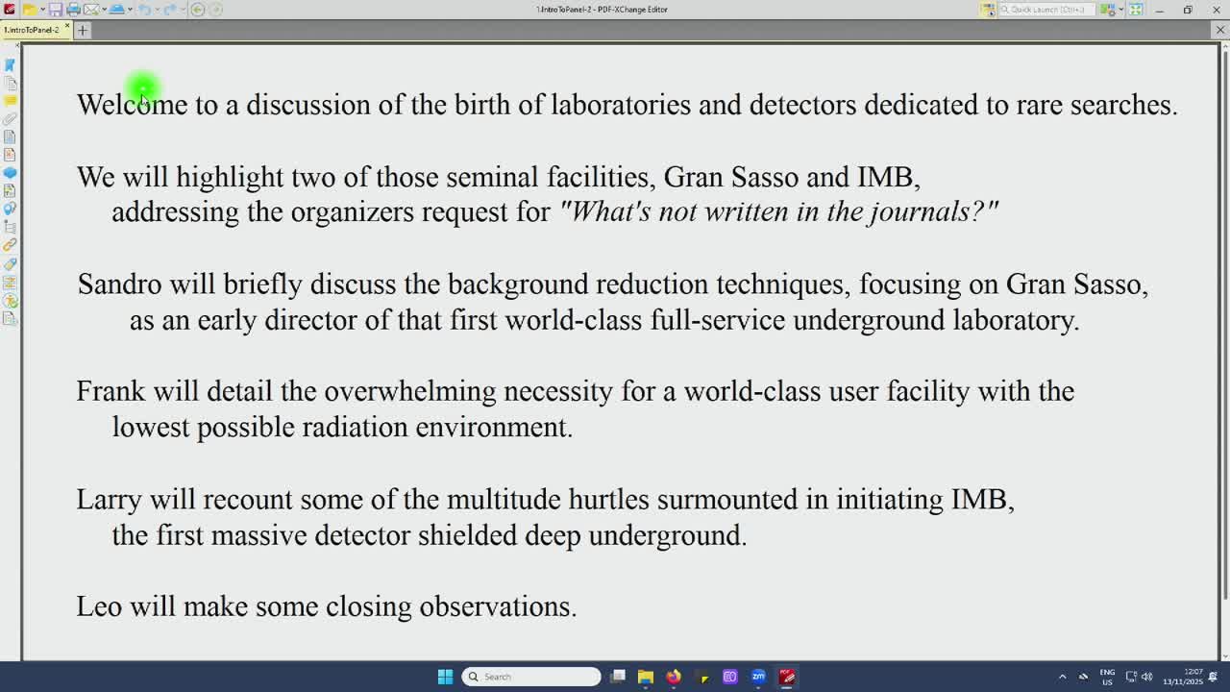Image resolution: width=1230 pixels, height=692 pixels.
Task: Open Zoom from the taskbar
Action: coord(758,677)
